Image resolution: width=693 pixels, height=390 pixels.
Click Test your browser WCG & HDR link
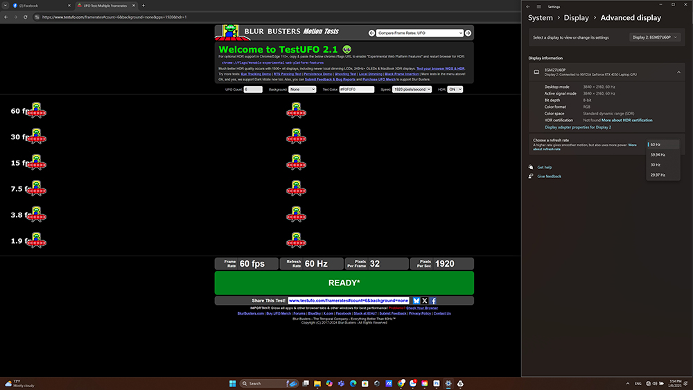[x=440, y=69]
